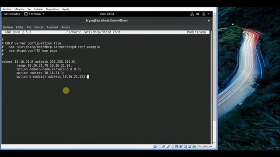
Task: Open the terminal's Terminal menu
Action: (x=52, y=27)
